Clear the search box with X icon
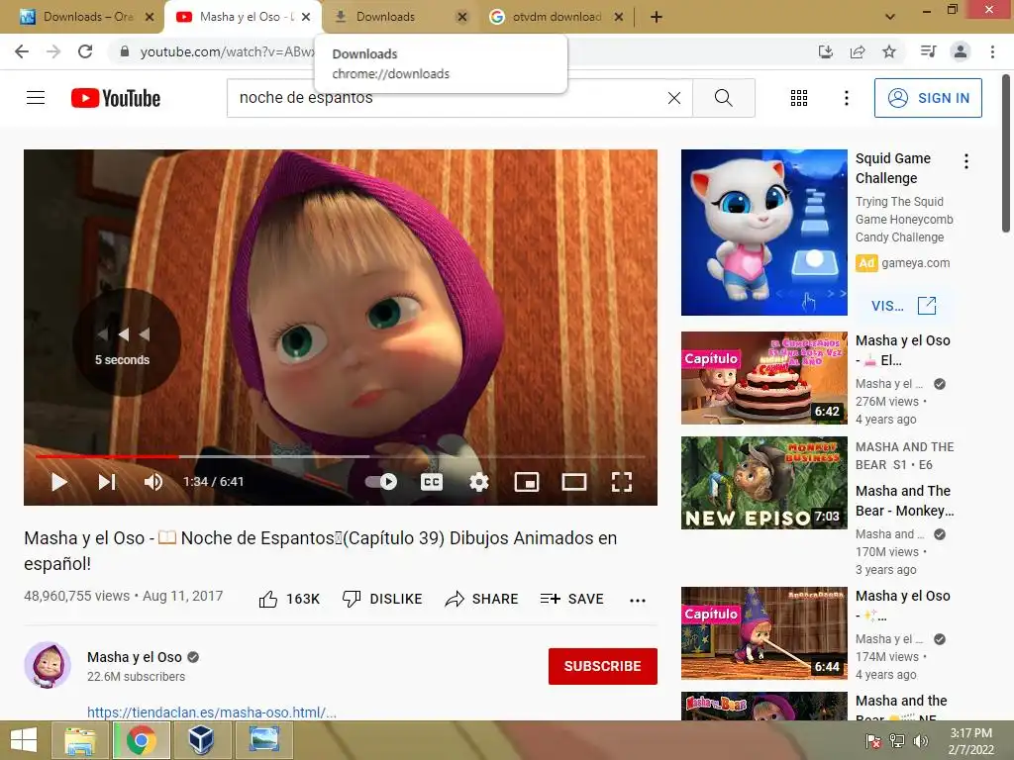Image resolution: width=1014 pixels, height=760 pixels. [x=673, y=98]
